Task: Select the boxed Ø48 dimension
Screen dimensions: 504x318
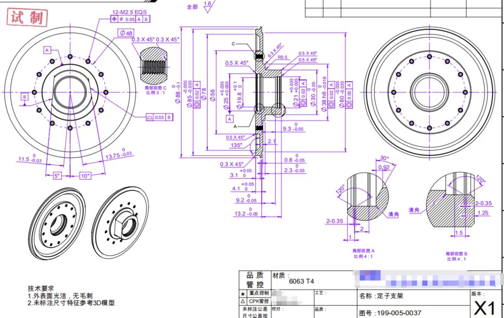Action: click(x=126, y=33)
